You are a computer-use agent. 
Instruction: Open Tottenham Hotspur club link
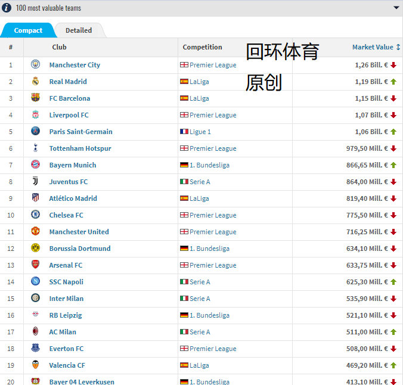pyautogui.click(x=80, y=148)
